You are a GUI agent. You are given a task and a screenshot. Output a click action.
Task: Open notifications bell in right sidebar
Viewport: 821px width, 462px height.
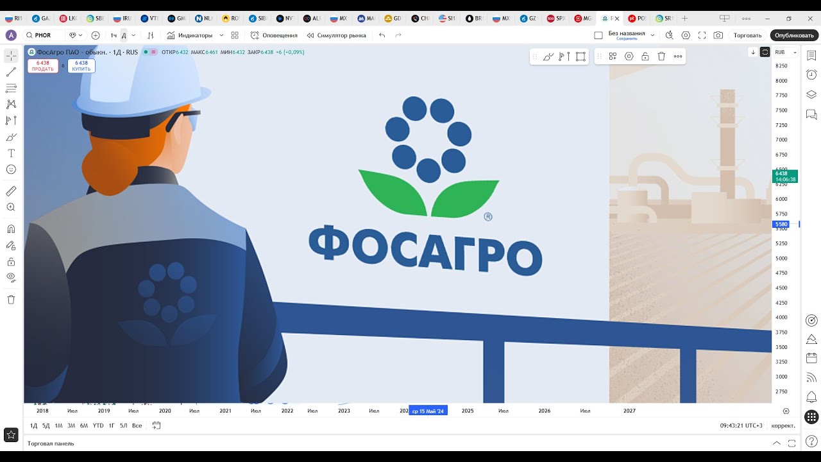tap(811, 397)
